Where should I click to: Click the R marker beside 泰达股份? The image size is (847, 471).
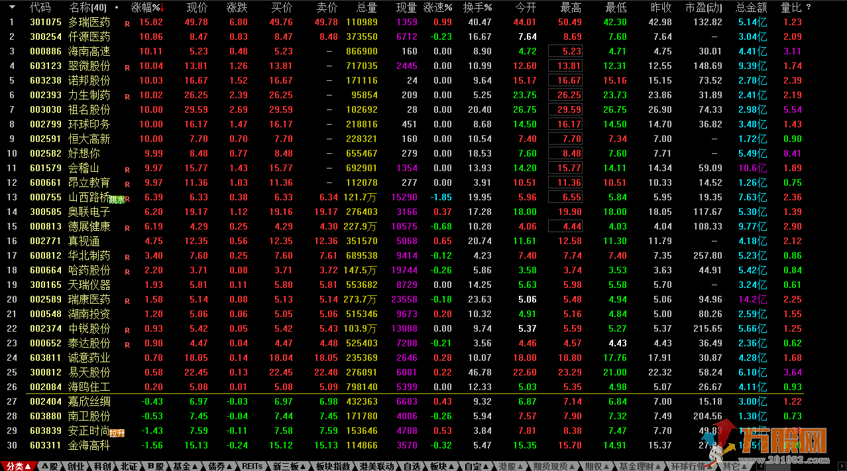[x=127, y=344]
